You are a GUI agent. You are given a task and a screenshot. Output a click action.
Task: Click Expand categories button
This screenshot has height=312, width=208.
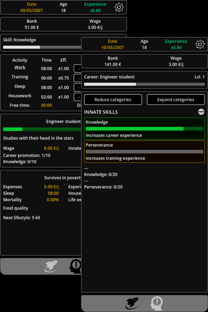pos(176,99)
